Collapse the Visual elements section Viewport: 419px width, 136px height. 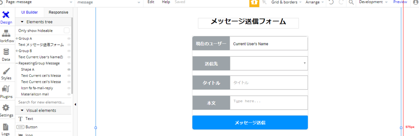pos(22,111)
